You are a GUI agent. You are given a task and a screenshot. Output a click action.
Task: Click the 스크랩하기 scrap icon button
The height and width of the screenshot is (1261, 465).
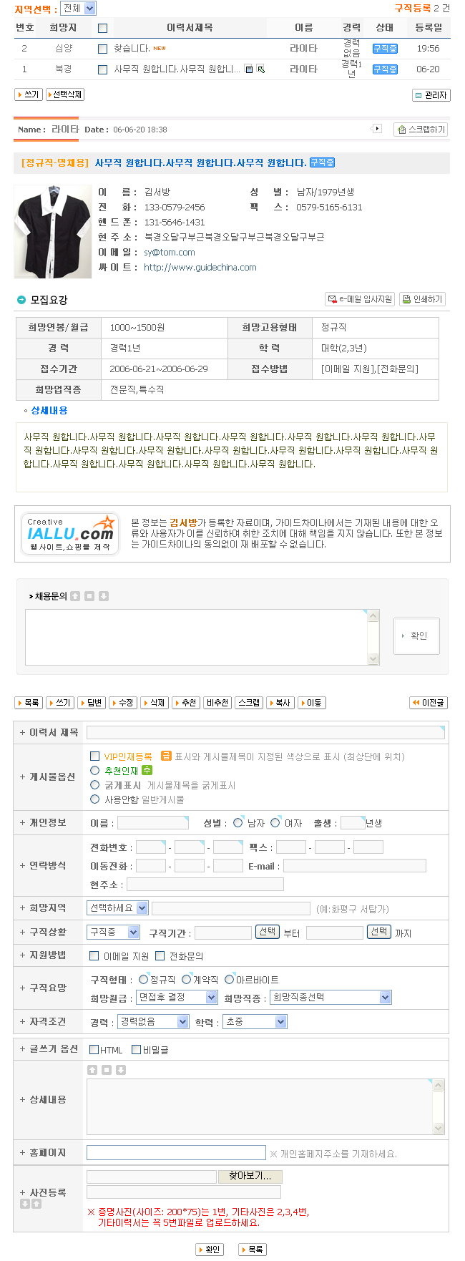421,130
